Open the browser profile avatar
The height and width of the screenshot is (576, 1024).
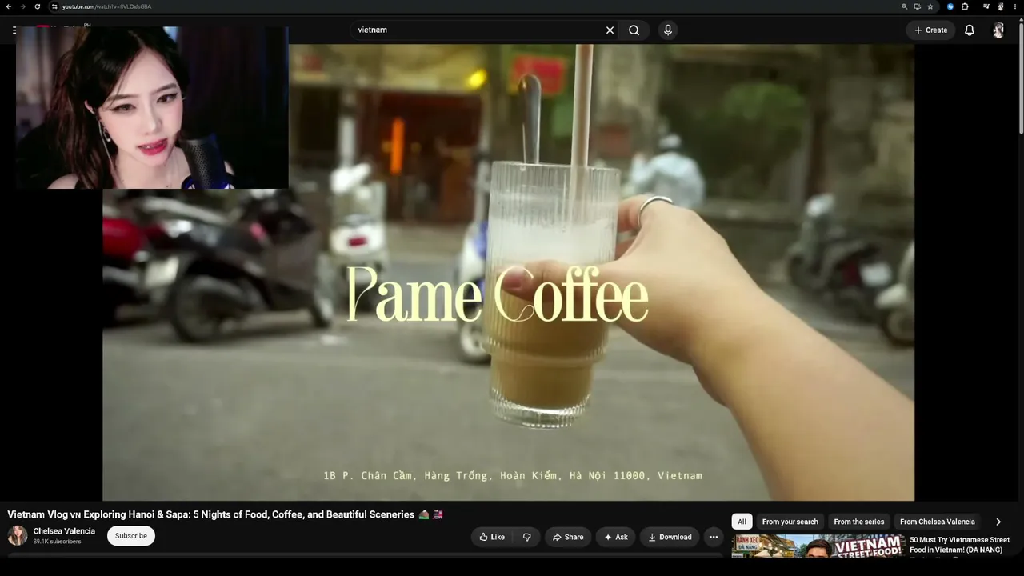(1001, 6)
